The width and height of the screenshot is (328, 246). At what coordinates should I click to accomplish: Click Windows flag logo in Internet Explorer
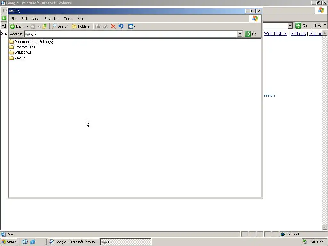click(x=321, y=10)
